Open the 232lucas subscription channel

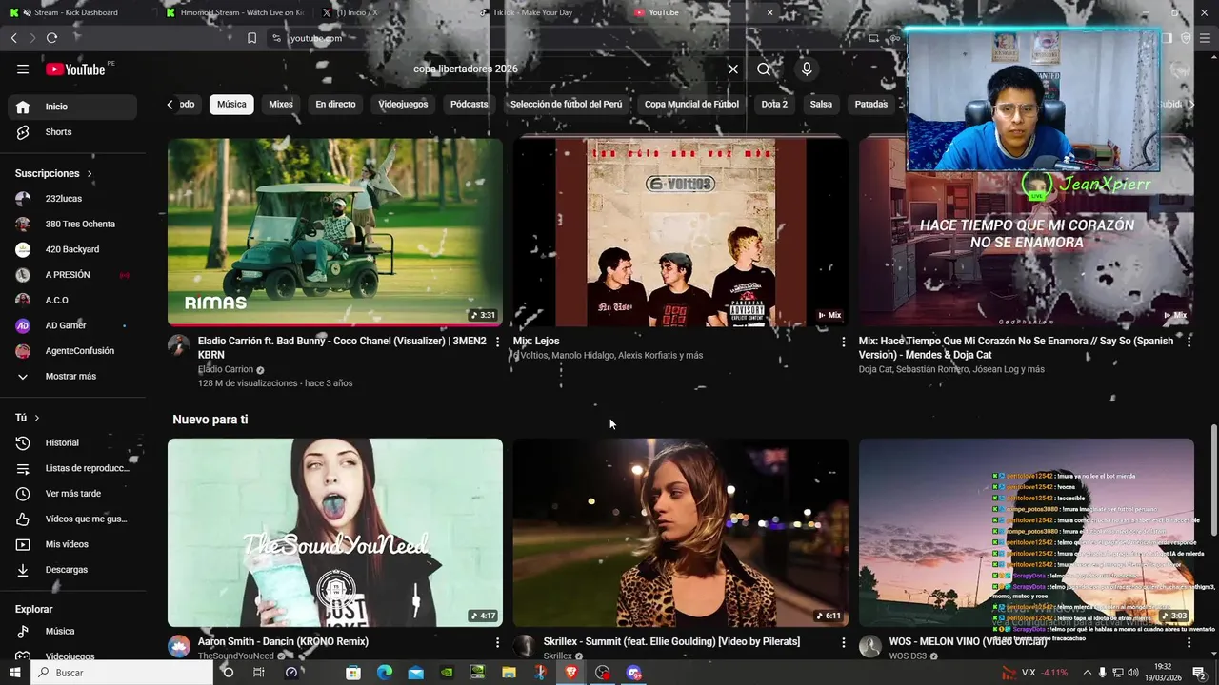[x=72, y=199]
